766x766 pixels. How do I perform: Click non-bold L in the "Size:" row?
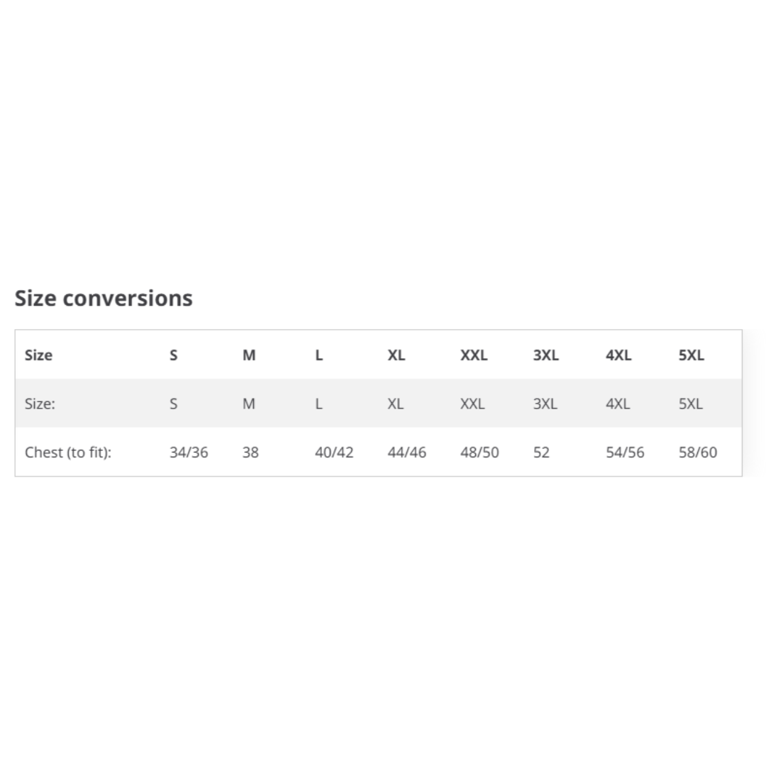(x=319, y=404)
